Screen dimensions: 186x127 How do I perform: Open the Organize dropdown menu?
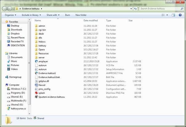coord(10,15)
